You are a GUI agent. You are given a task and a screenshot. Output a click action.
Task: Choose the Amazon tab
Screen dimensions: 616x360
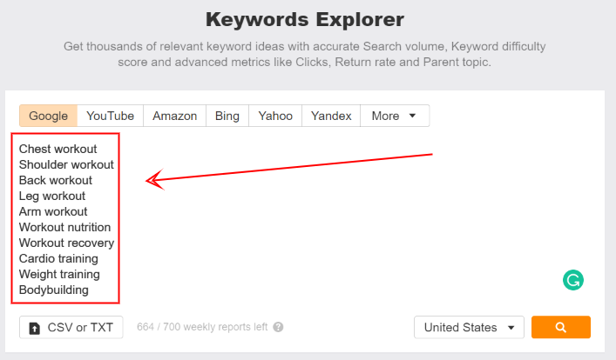[x=174, y=116]
